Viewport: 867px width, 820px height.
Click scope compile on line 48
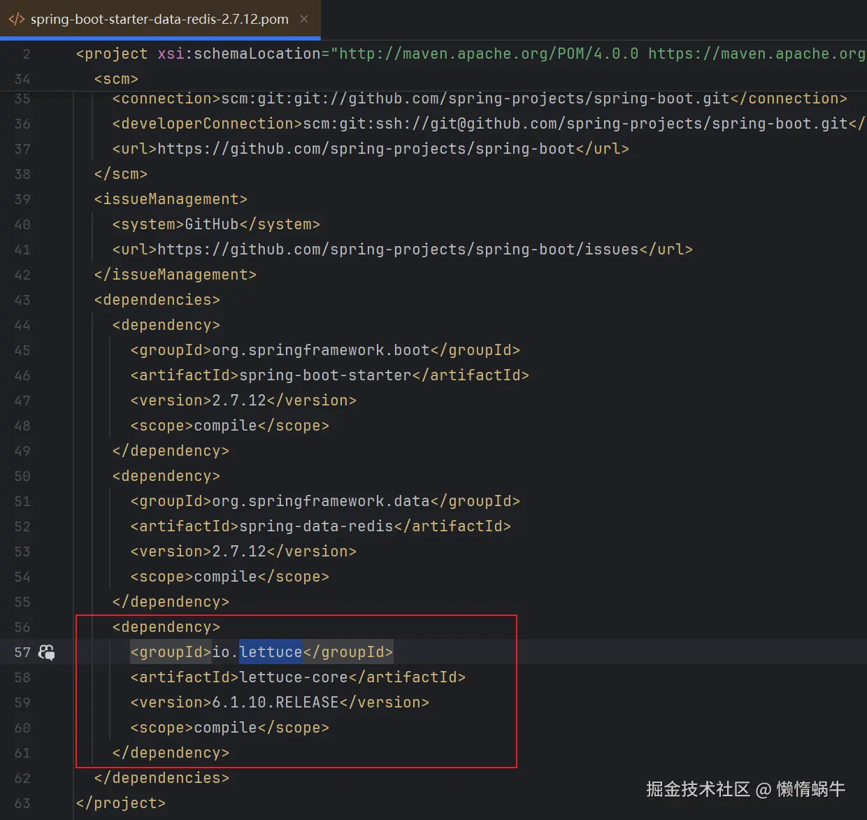(230, 426)
